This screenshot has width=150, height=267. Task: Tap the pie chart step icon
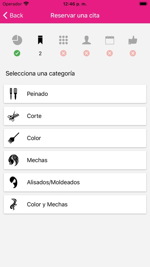click(x=17, y=40)
